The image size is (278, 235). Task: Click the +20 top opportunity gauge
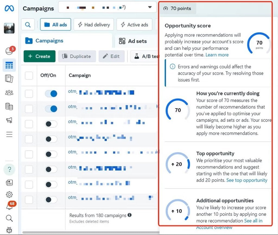(178, 163)
